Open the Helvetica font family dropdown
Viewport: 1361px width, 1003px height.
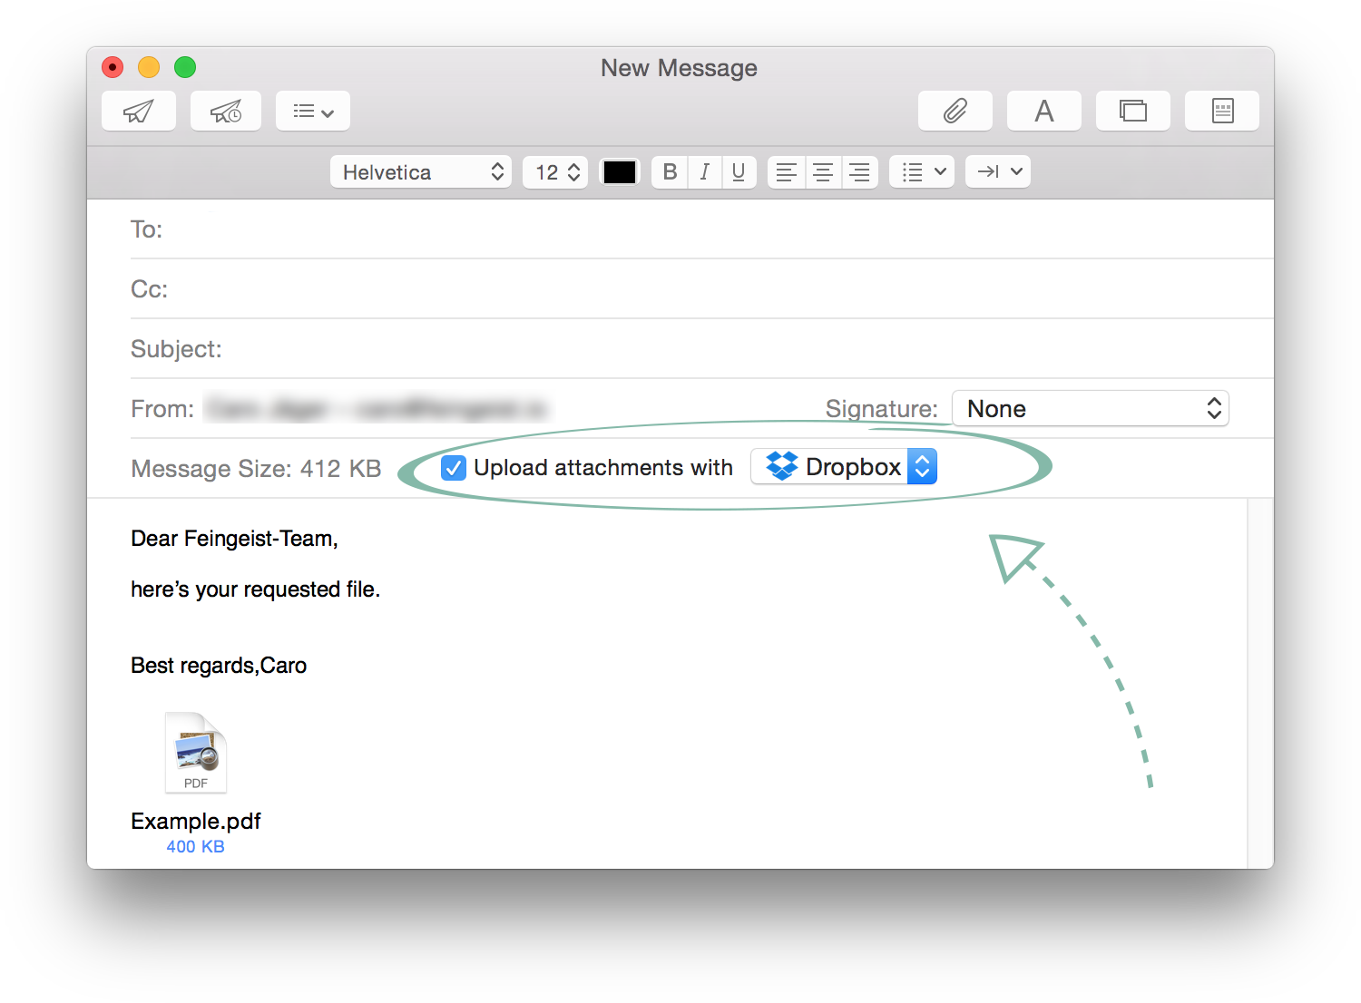click(x=421, y=171)
